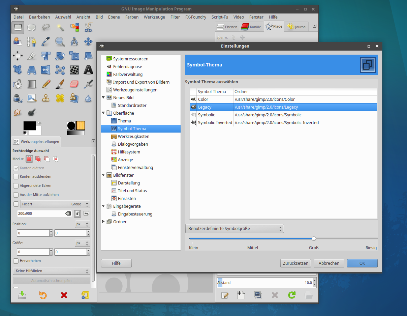Image resolution: width=407 pixels, height=316 pixels.
Task: Open the Keine Hilfslinien dropdown
Action: (51, 271)
